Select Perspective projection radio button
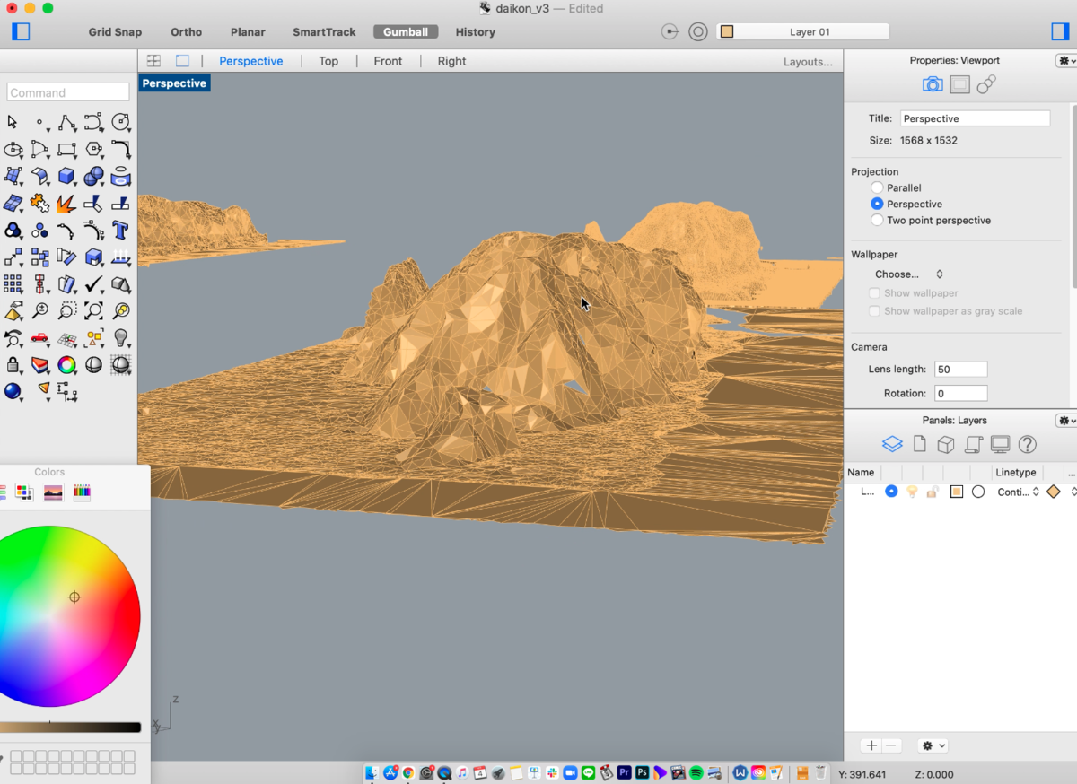The image size is (1077, 784). click(877, 204)
